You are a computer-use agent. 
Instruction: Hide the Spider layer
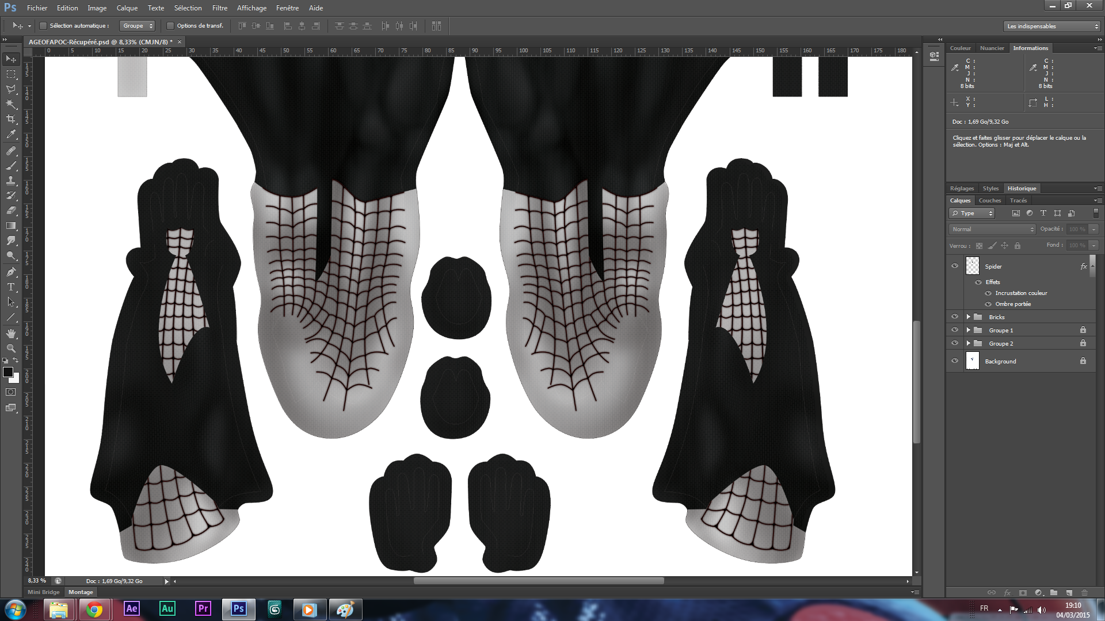(x=955, y=266)
